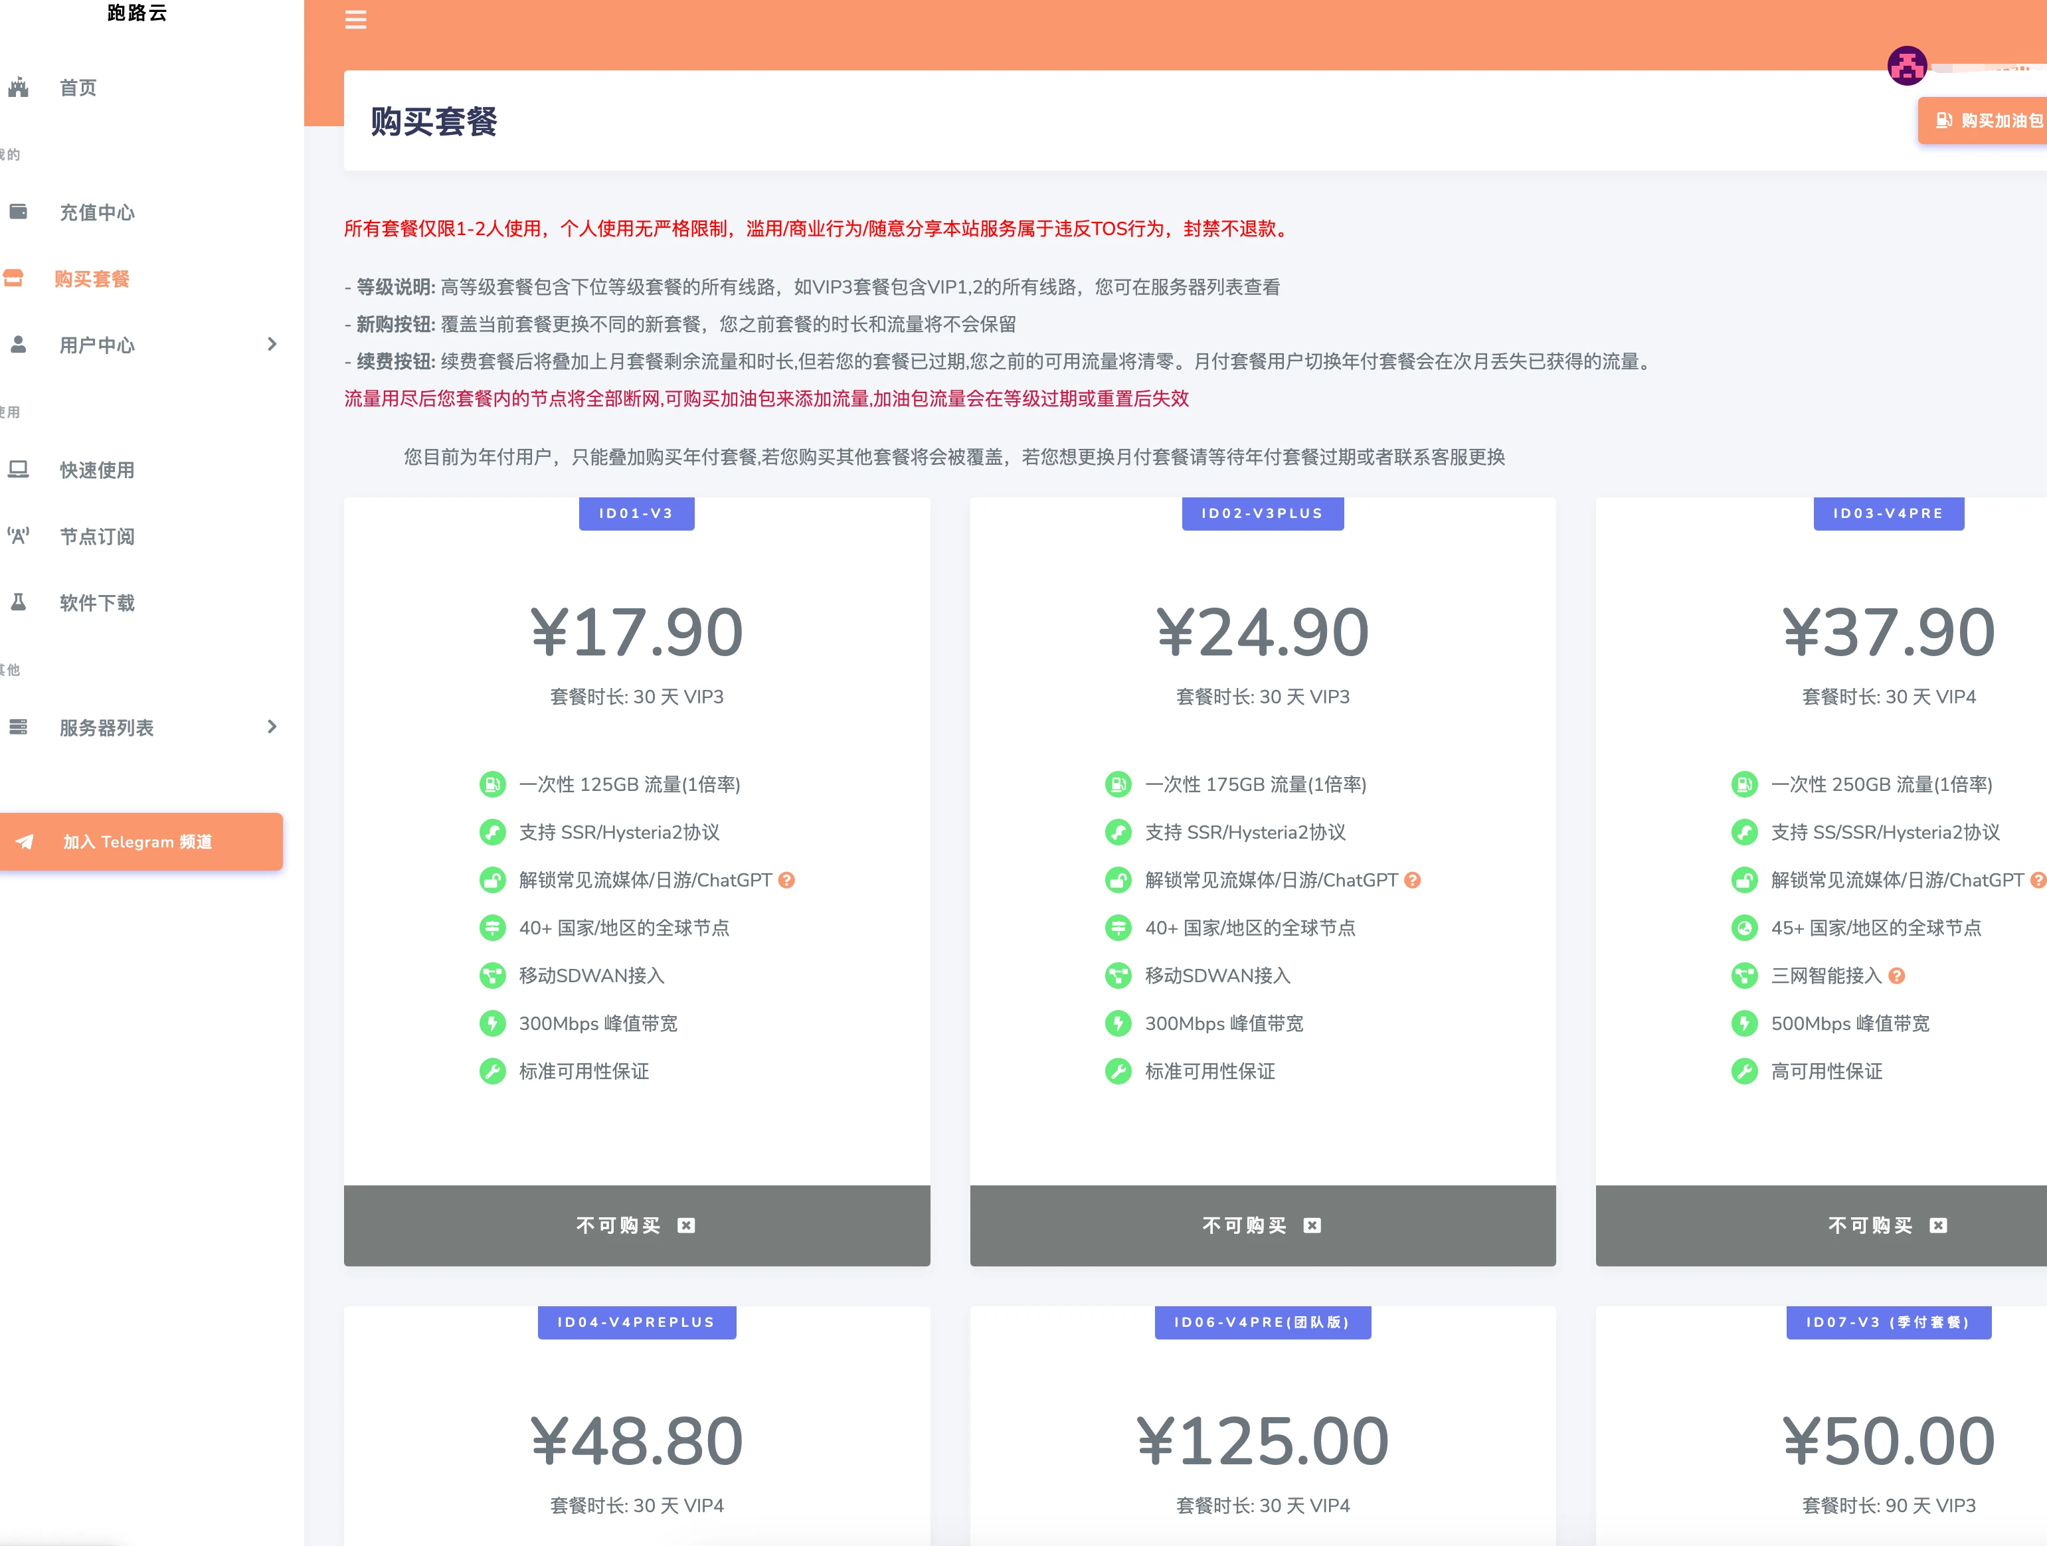Click the ¥17.90 price text
Screen dimensions: 2047x1546
pos(637,633)
